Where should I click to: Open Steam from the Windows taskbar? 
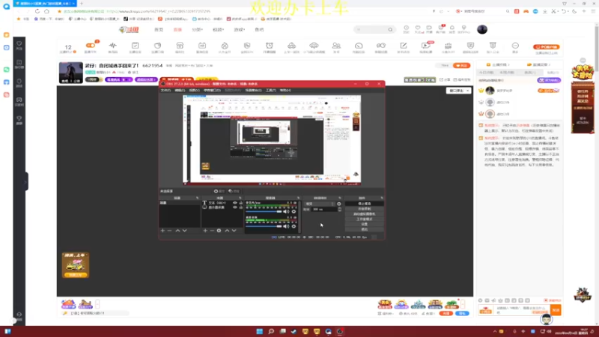(294, 331)
